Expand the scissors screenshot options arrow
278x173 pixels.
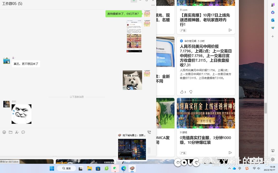coord(18,132)
